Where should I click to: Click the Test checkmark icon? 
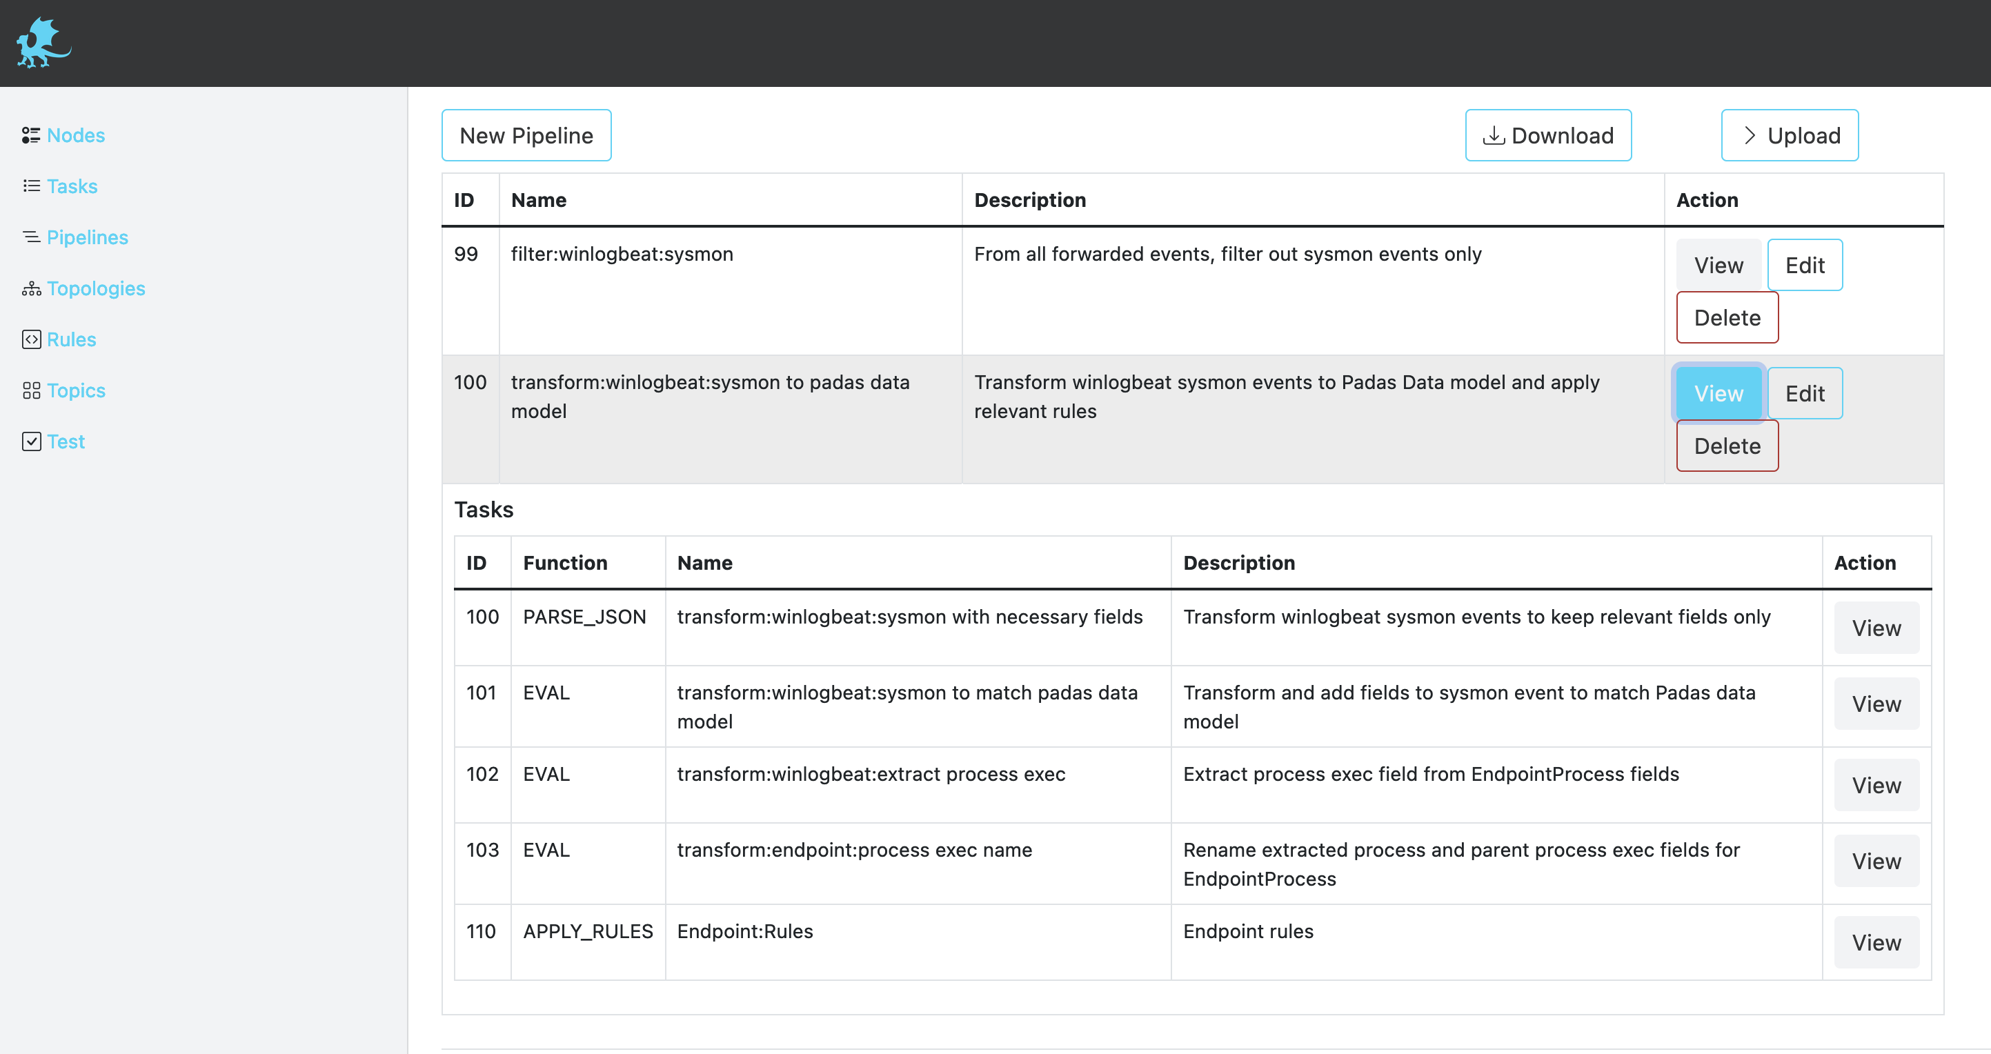[x=31, y=441]
